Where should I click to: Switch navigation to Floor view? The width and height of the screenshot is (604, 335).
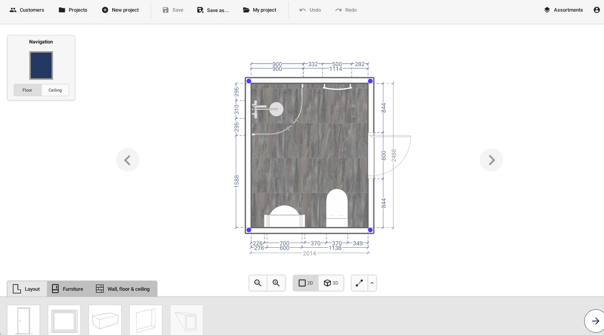click(x=27, y=90)
